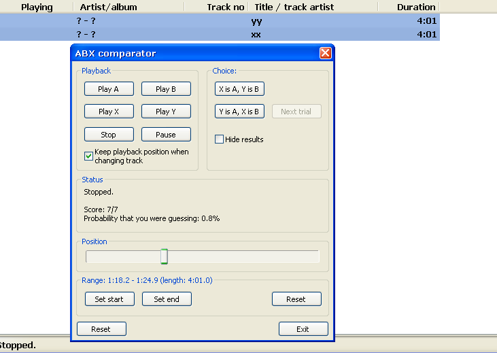Screen dimensions: 497x353
Task: Exit the ABX comparator dialog
Action: click(x=303, y=329)
